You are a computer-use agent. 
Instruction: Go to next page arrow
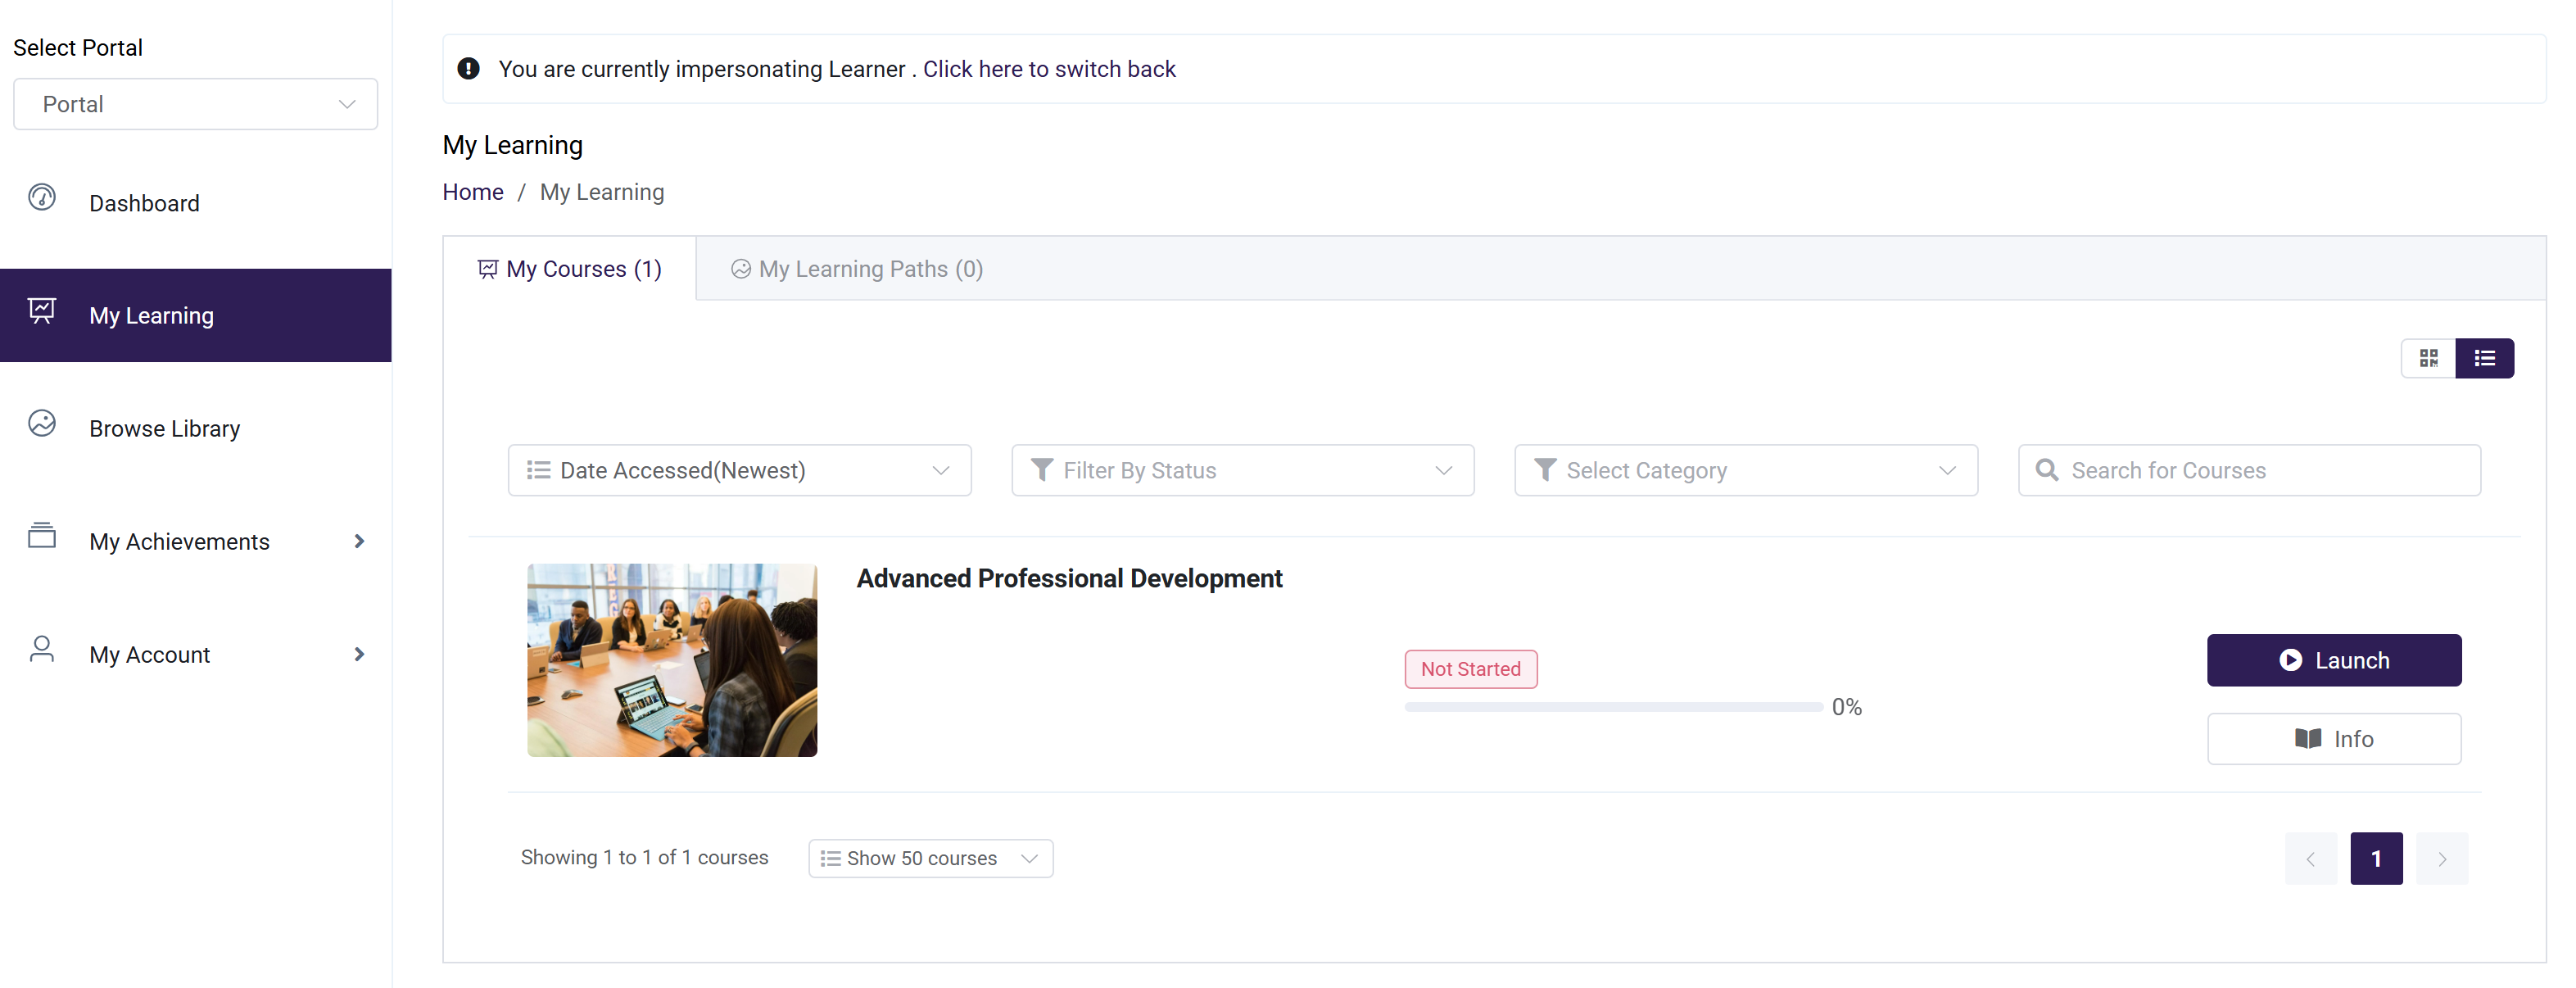click(2441, 859)
